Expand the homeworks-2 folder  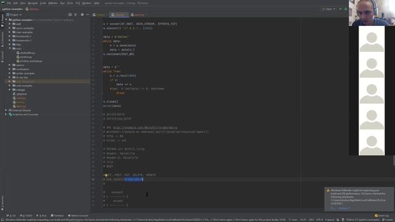10,40
